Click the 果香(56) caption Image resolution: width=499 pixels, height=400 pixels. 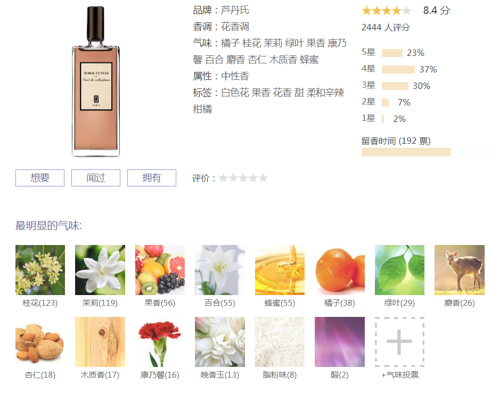[x=160, y=303]
